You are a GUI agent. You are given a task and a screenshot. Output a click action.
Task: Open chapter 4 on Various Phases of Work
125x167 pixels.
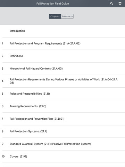click(62, 81)
